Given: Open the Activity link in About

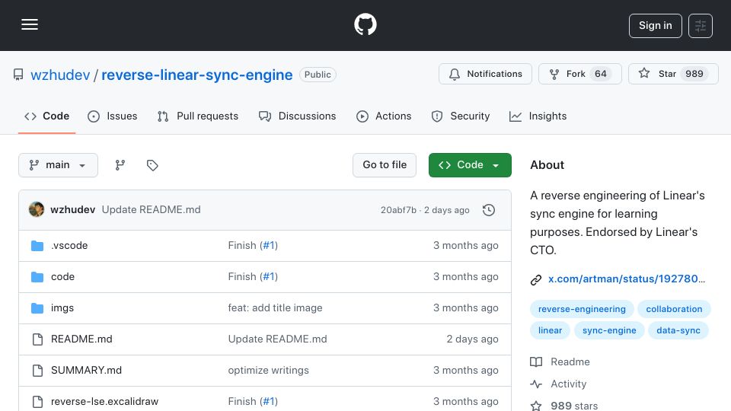Looking at the screenshot, I should pyautogui.click(x=568, y=384).
